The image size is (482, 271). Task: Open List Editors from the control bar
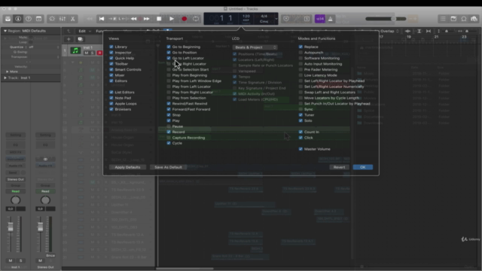443,19
